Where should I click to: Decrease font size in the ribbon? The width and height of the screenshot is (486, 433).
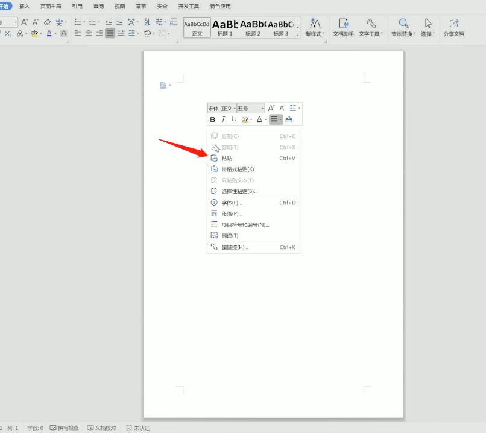(x=36, y=22)
